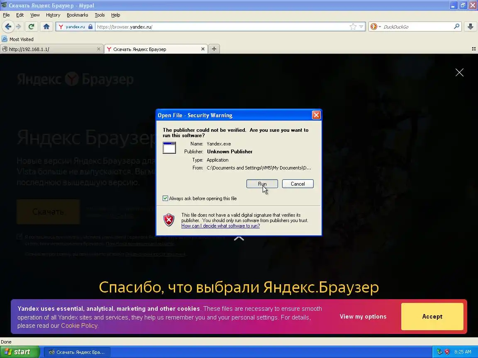
Task: Open the Help menu
Action: click(115, 15)
